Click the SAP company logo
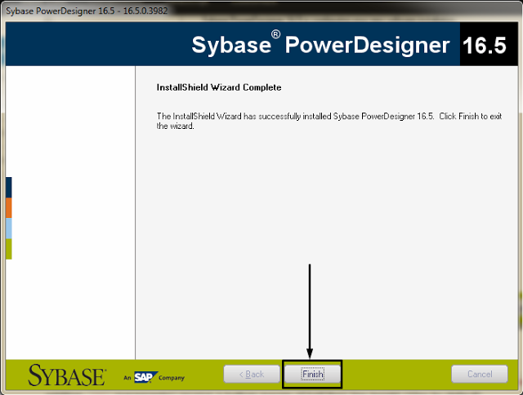Image resolution: width=523 pixels, height=395 pixels. [145, 377]
